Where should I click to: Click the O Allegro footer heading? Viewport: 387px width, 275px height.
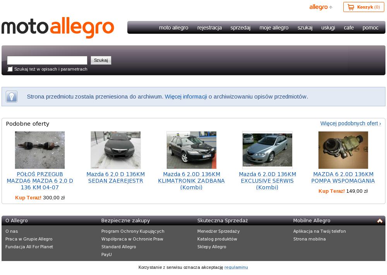pos(17,220)
